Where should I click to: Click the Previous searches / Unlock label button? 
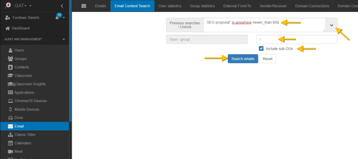click(x=185, y=25)
